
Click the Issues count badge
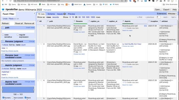[65, 14]
